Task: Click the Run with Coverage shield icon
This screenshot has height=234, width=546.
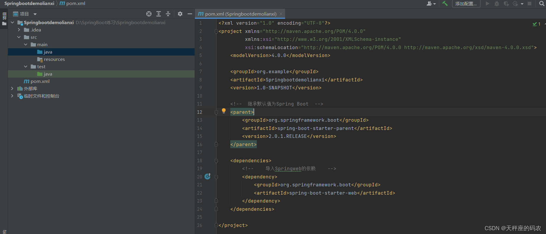Action: point(506,4)
